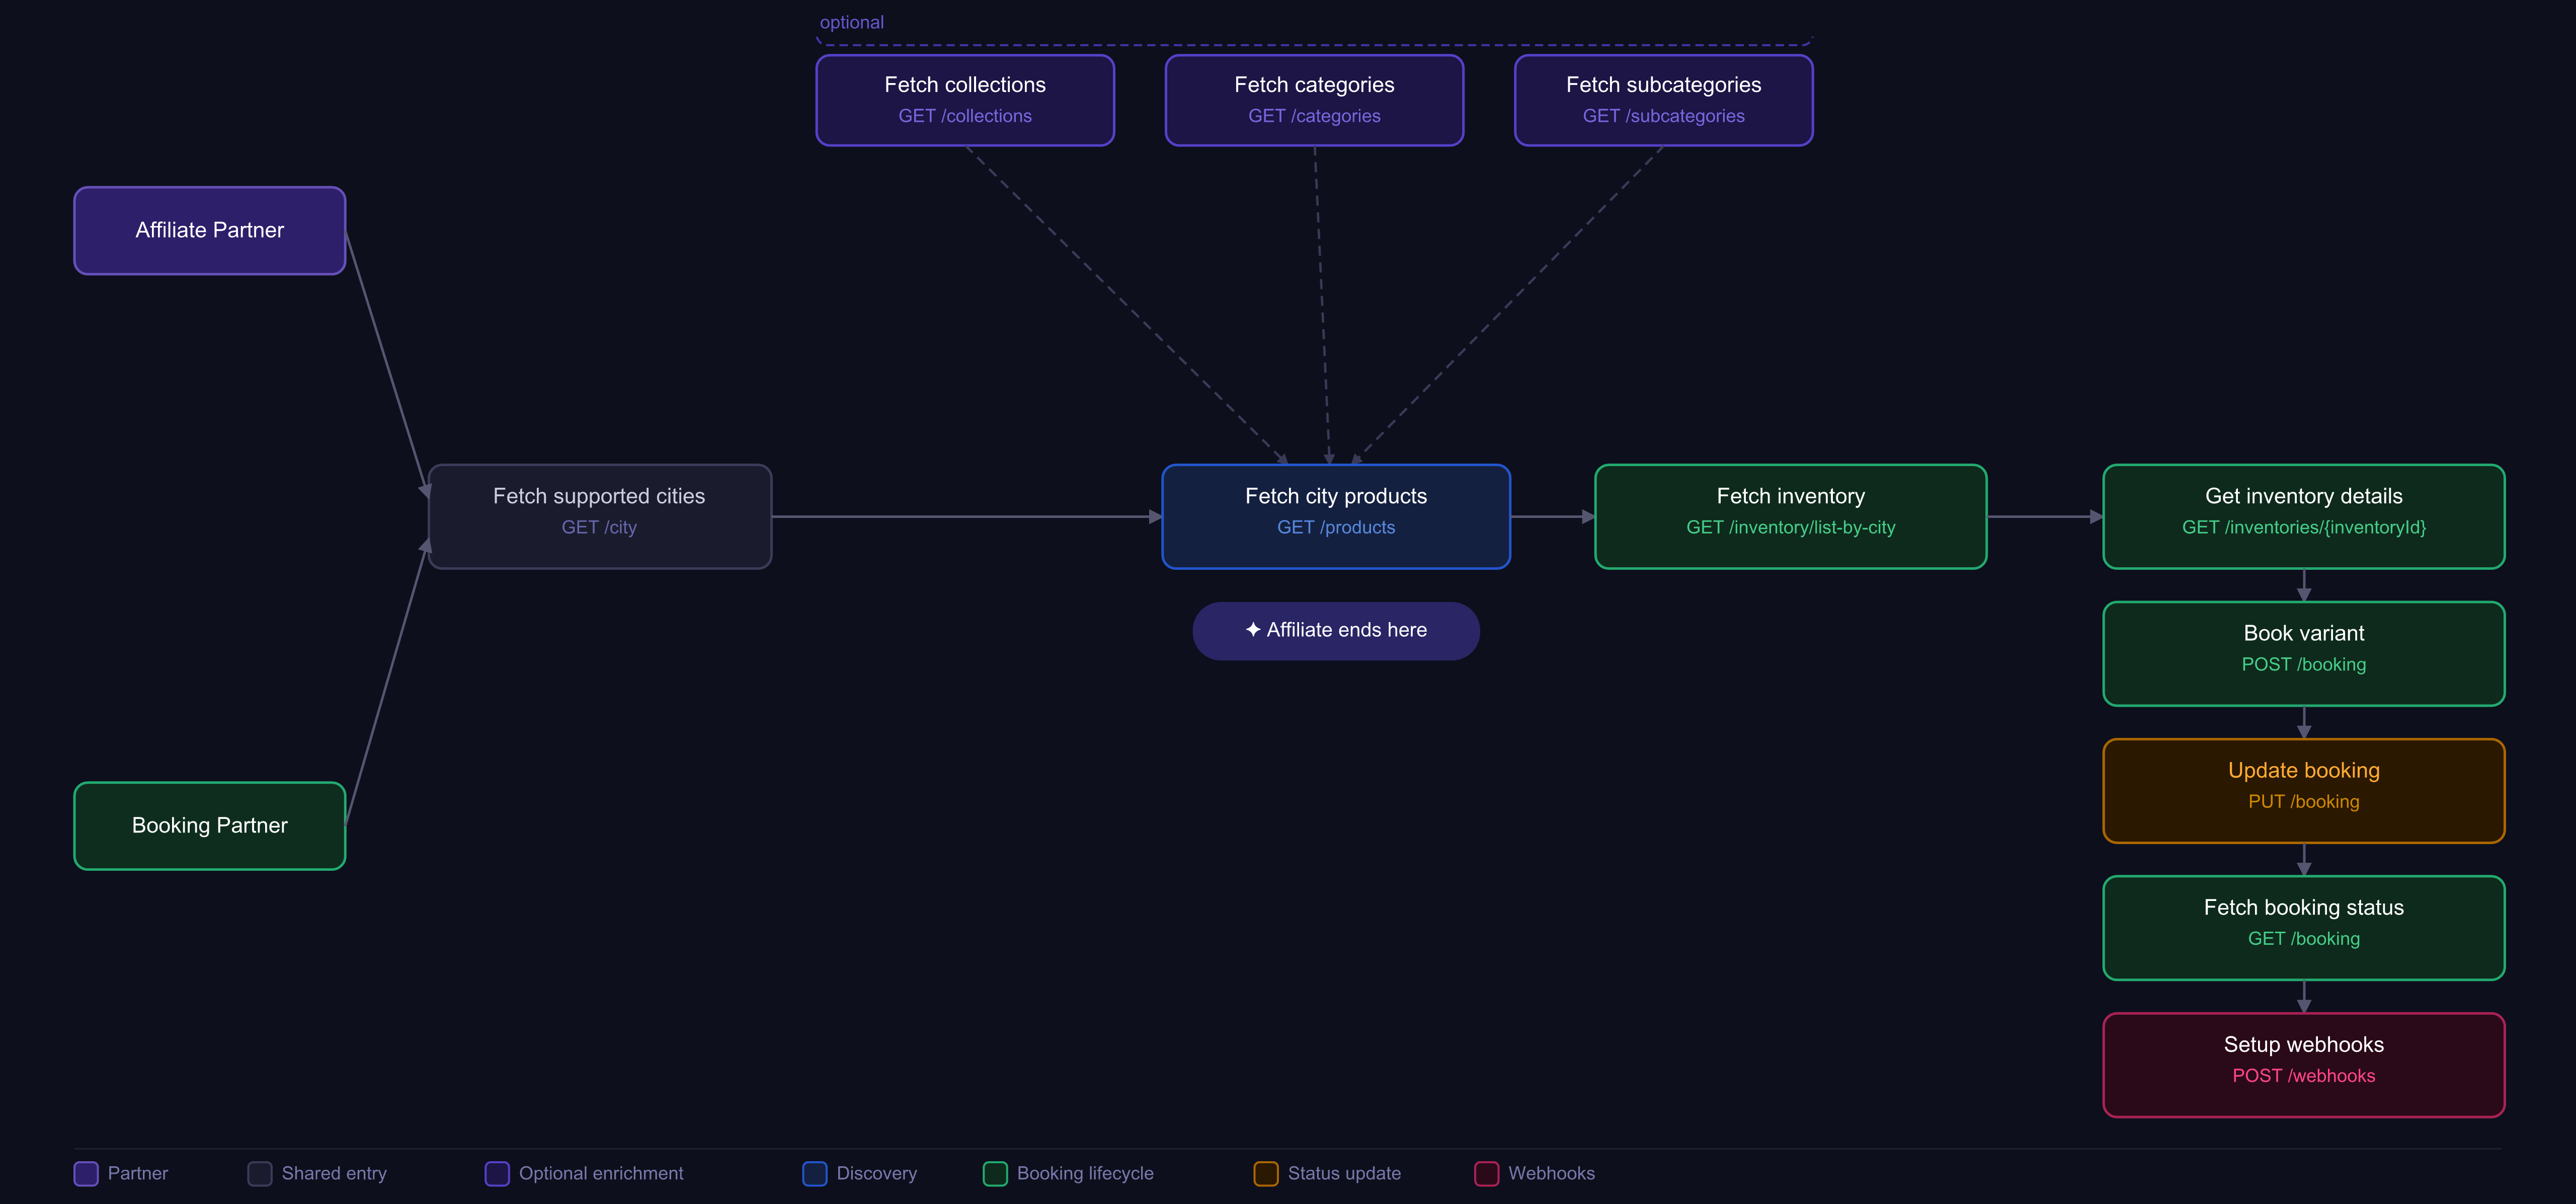The height and width of the screenshot is (1204, 2576).
Task: Click the 'Optional enrichment' legend label
Action: pos(601,1173)
